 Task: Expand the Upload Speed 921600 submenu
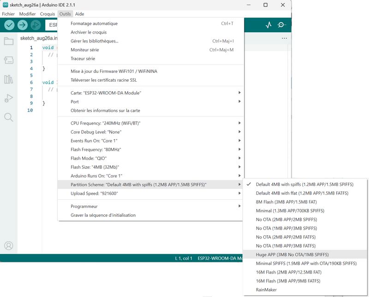click(151, 193)
